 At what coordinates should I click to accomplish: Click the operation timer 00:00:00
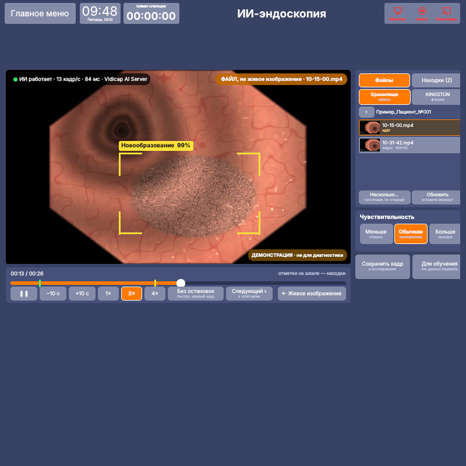point(151,13)
